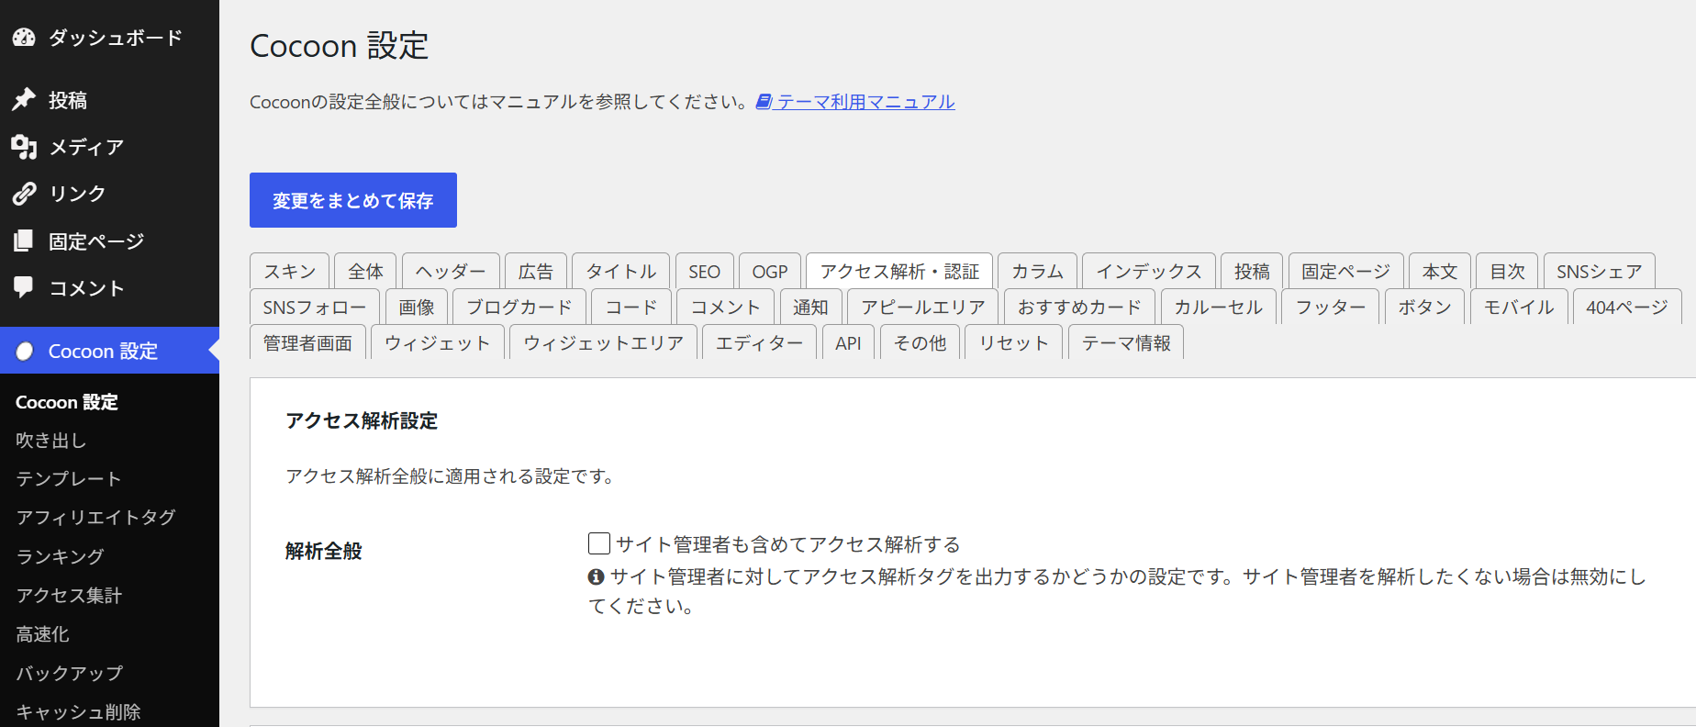Image resolution: width=1696 pixels, height=727 pixels.
Task: Select the アクセス解析・認証 tab
Action: [899, 271]
